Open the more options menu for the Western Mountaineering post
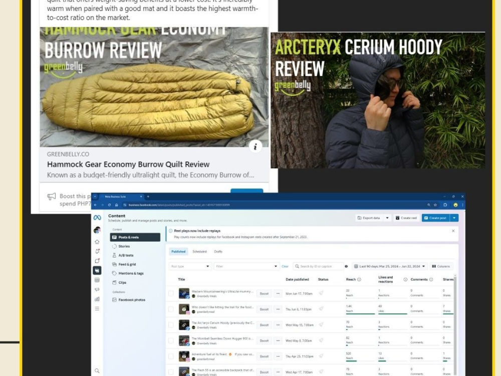This screenshot has height=376, width=501. coord(278,293)
